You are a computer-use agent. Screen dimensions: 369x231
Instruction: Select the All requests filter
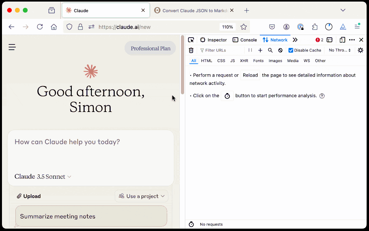click(x=194, y=61)
